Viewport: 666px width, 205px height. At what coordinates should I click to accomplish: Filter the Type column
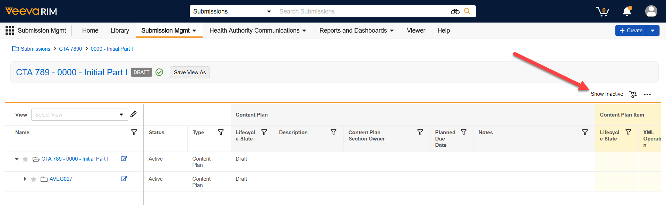click(221, 132)
